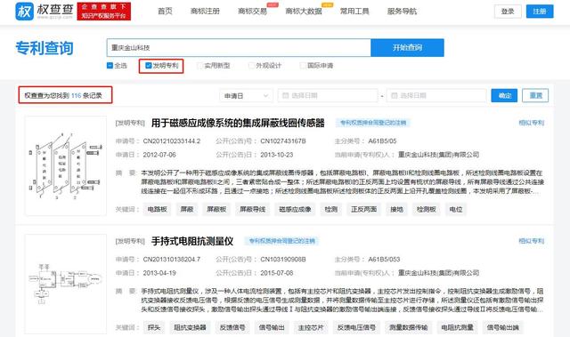Click keyword tag 接地
This screenshot has height=337, width=570.
tap(396, 209)
